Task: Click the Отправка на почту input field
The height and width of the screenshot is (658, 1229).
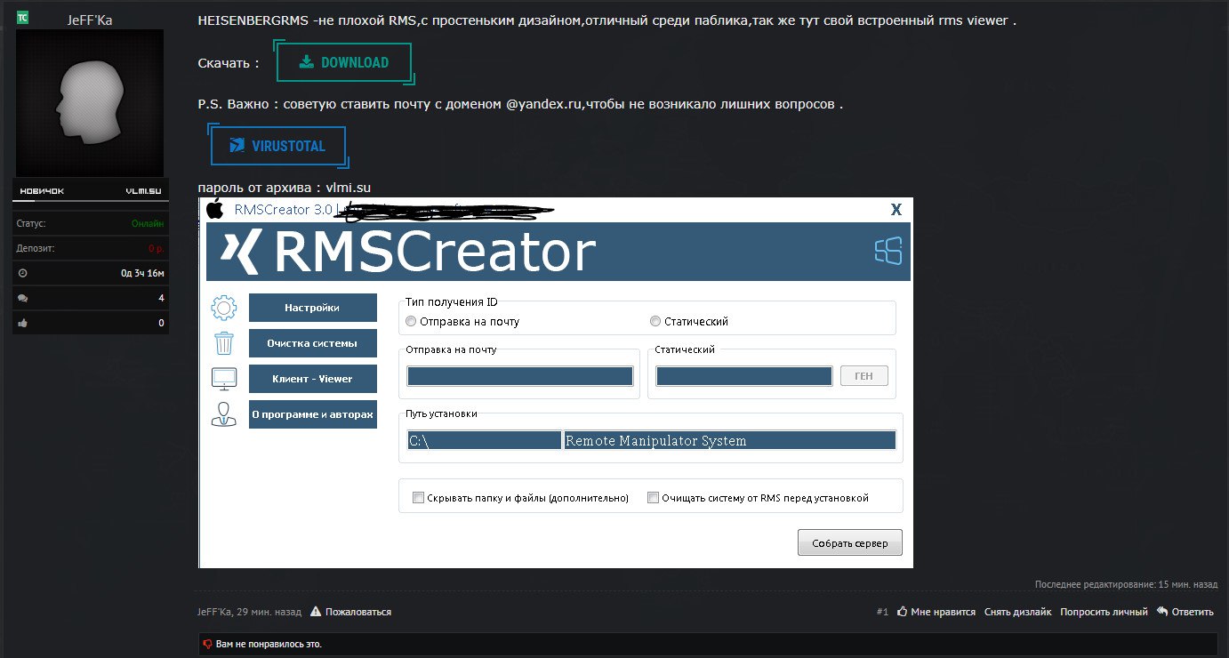Action: (x=519, y=376)
